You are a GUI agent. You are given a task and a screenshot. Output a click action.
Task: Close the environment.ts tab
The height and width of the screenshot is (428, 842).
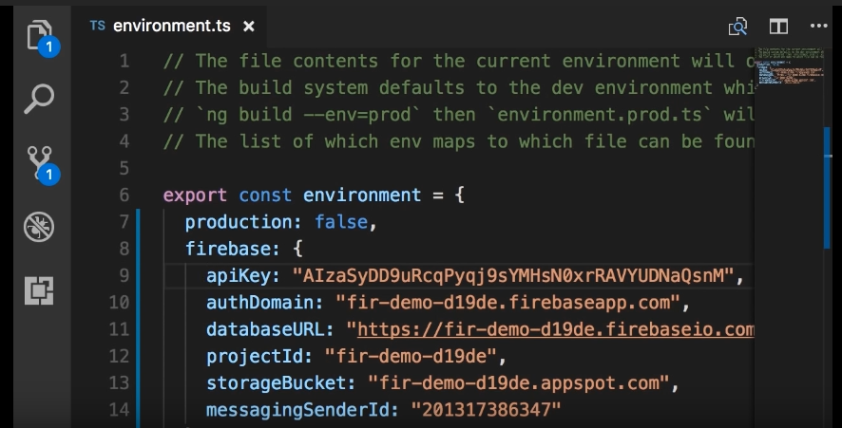click(x=249, y=27)
